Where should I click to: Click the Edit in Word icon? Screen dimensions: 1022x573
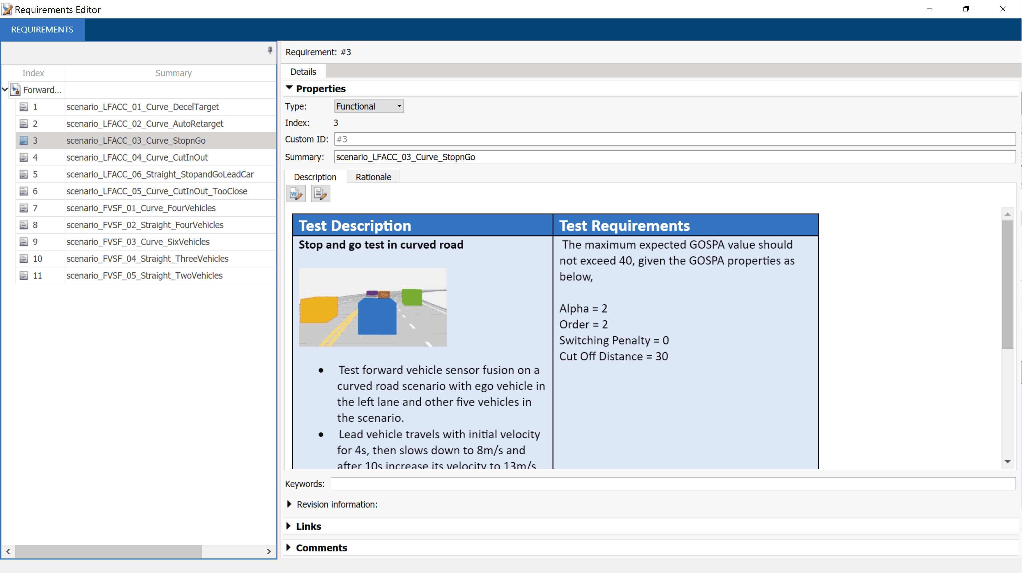click(x=296, y=193)
